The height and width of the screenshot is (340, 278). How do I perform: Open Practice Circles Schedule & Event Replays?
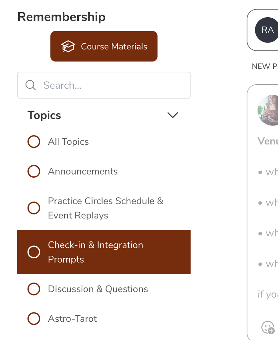pyautogui.click(x=105, y=208)
